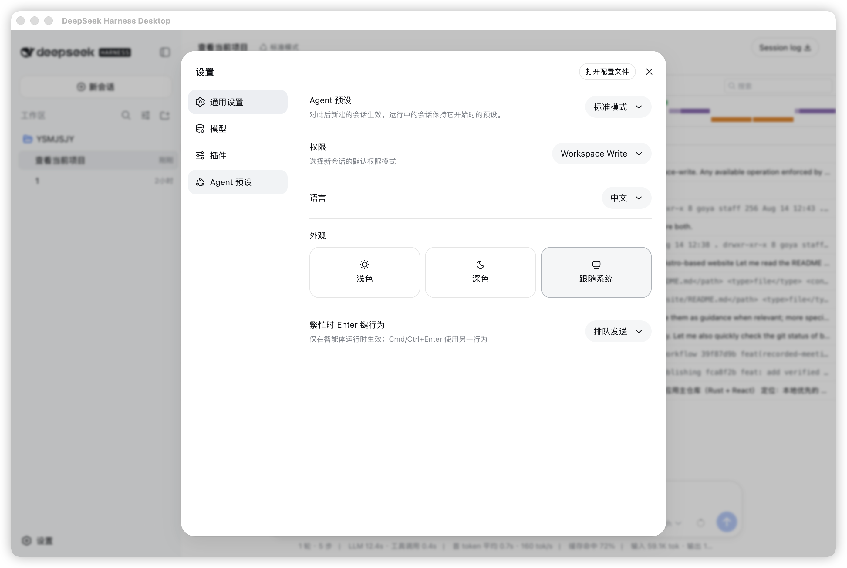Switch to the 模型 settings tab
Image resolution: width=847 pixels, height=568 pixels.
coord(238,129)
